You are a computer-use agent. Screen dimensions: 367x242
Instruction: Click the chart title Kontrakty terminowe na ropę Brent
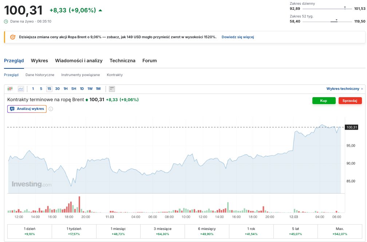pos(46,100)
